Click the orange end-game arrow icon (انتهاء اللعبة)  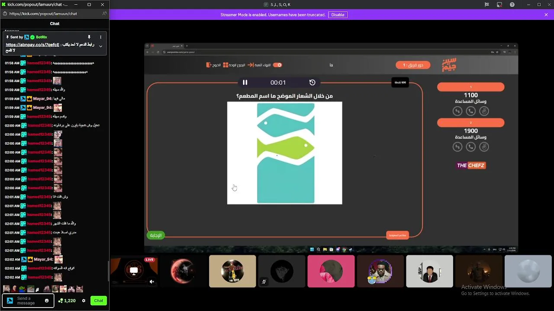click(251, 65)
